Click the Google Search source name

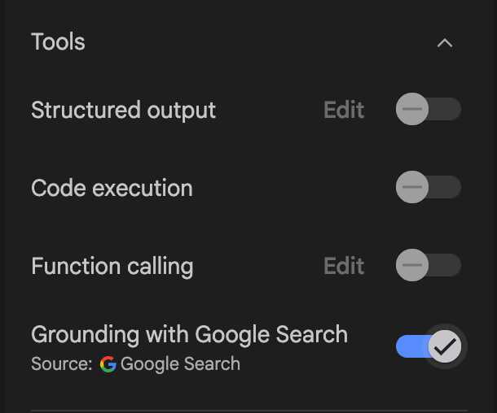coord(180,363)
